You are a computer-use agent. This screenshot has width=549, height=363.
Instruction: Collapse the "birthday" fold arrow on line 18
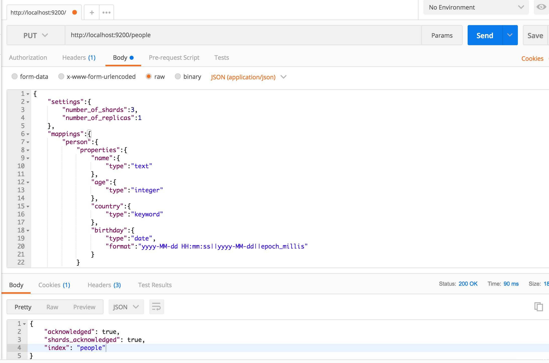28,231
